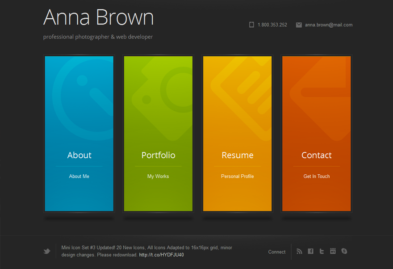Click the anna.brown@mail.com email address

(x=329, y=25)
